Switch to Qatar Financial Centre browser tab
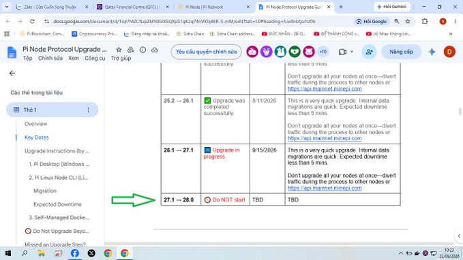Image resolution: width=463 pixels, height=260 pixels. (134, 7)
